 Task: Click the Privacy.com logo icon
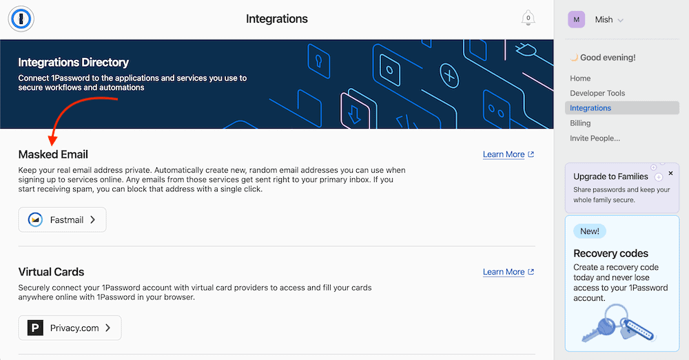(35, 328)
